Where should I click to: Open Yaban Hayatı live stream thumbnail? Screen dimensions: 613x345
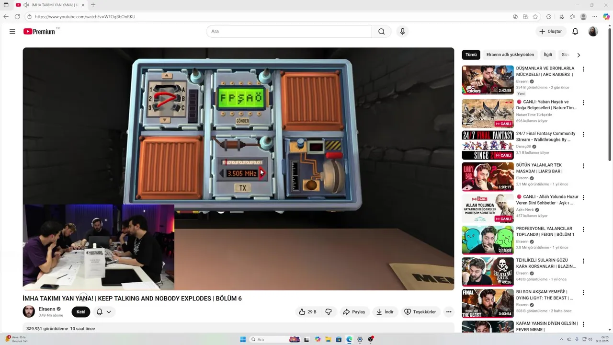[x=488, y=113]
